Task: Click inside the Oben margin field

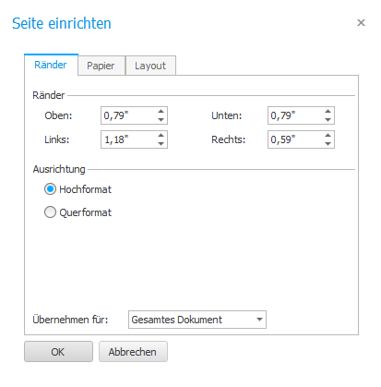Action: [x=129, y=115]
